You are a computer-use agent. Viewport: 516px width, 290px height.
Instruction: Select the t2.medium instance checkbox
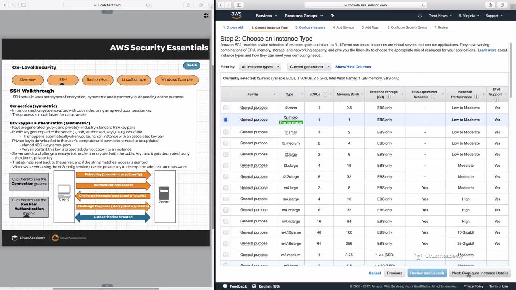coord(226,143)
